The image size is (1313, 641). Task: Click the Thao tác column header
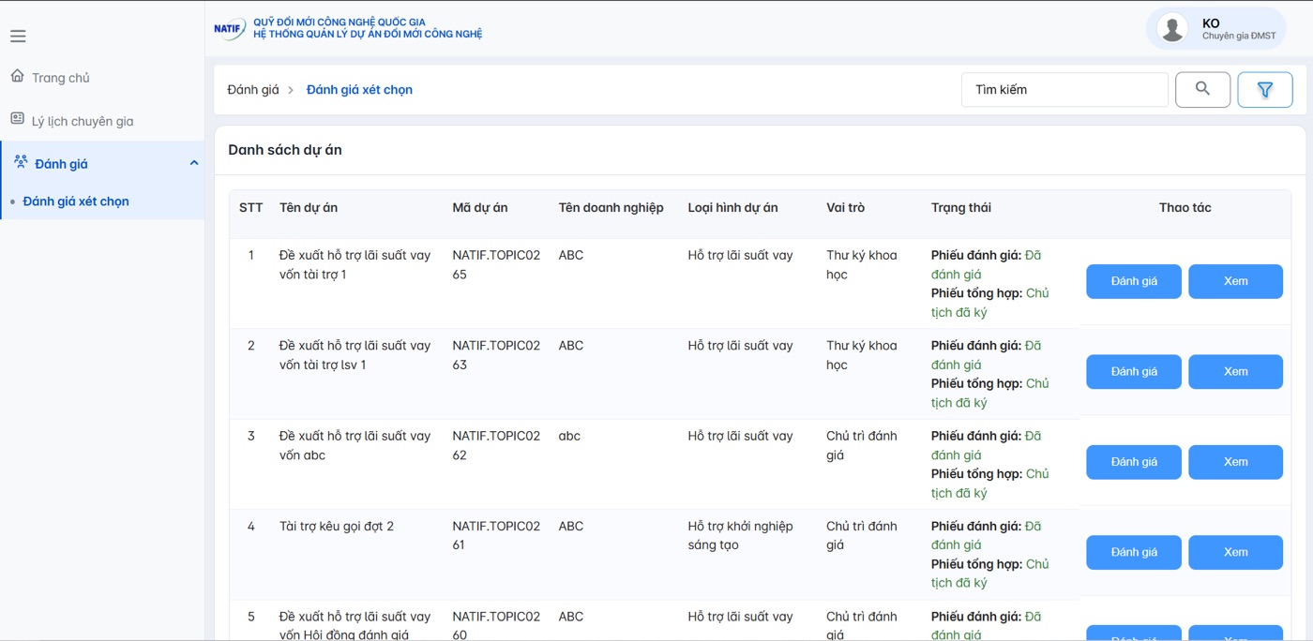click(1185, 208)
